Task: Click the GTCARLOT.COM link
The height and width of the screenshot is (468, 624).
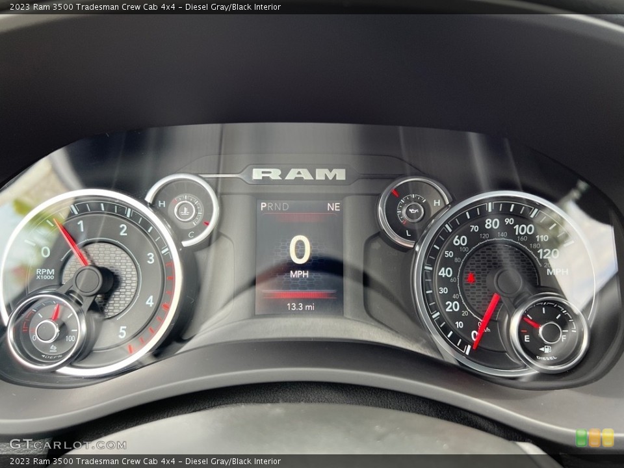Action: (x=68, y=445)
